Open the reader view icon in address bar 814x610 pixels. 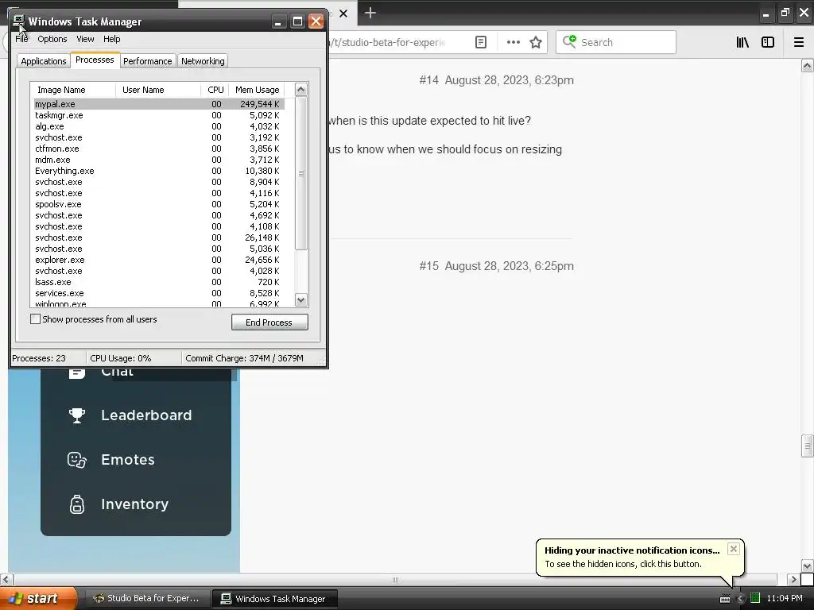[x=481, y=42]
